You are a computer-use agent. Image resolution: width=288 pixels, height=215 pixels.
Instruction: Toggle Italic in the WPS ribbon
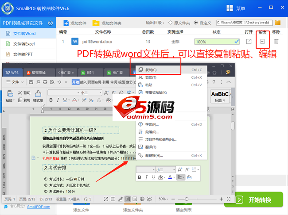pyautogui.click(x=58, y=100)
